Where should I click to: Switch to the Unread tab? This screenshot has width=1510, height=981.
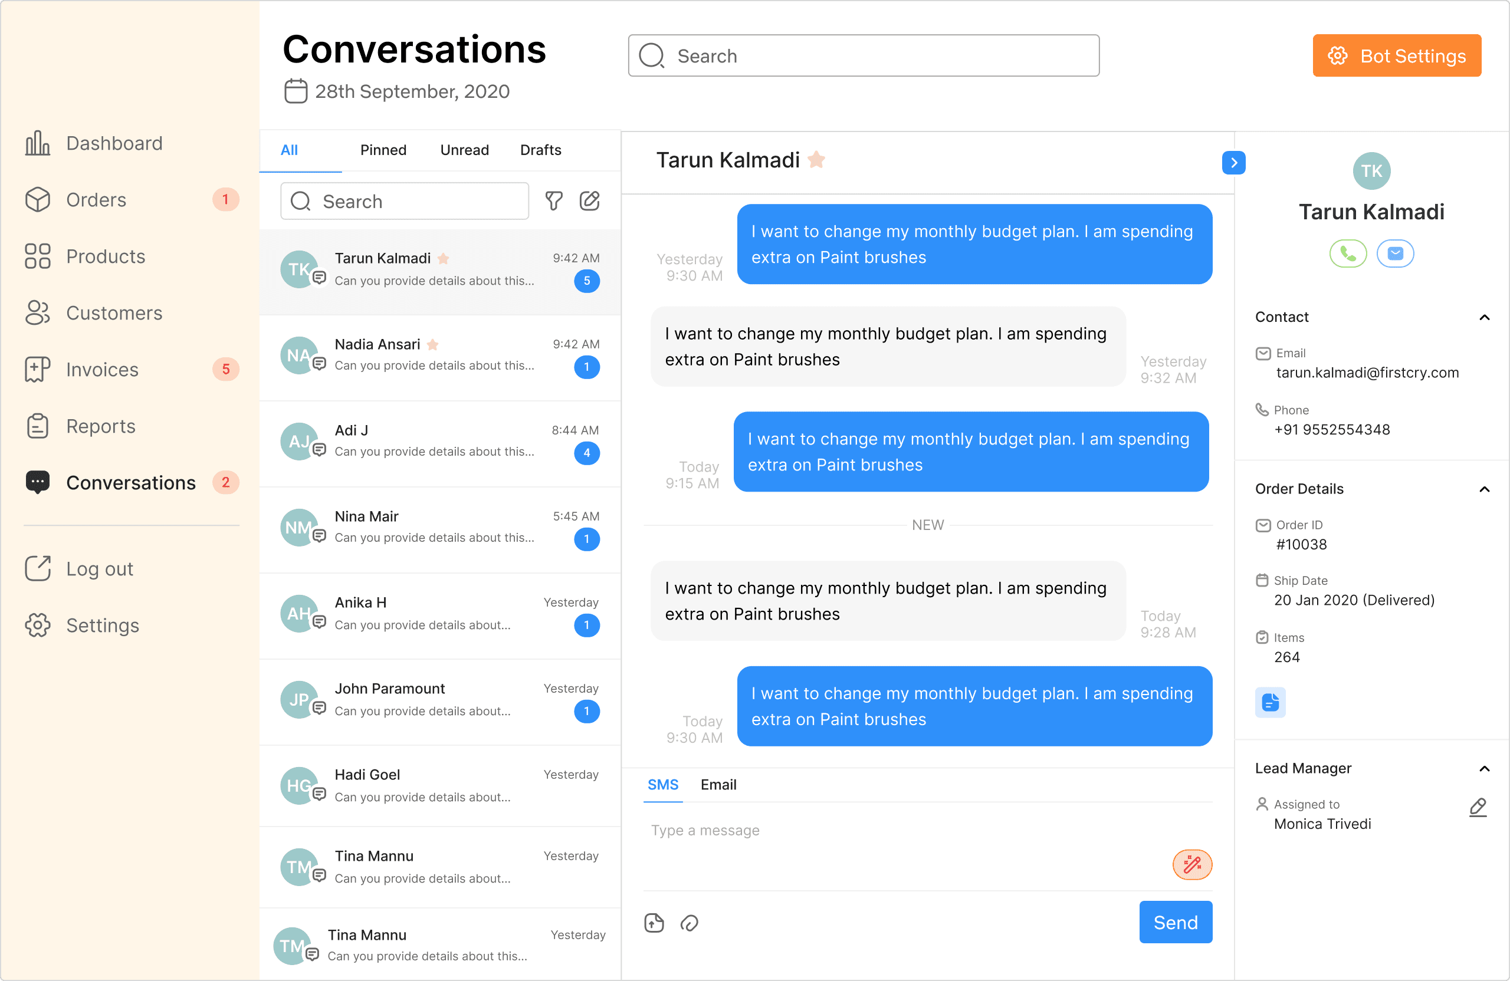coord(464,150)
